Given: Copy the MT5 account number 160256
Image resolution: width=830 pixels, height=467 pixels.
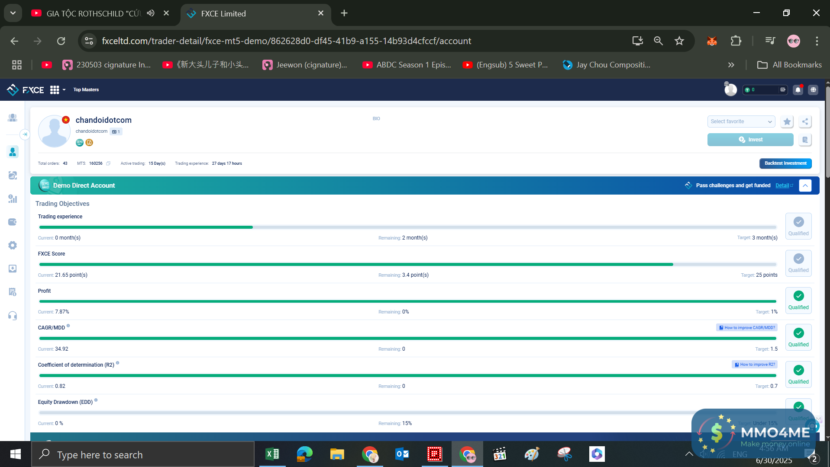Looking at the screenshot, I should (108, 163).
